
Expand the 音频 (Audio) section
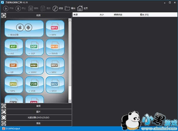38,106
